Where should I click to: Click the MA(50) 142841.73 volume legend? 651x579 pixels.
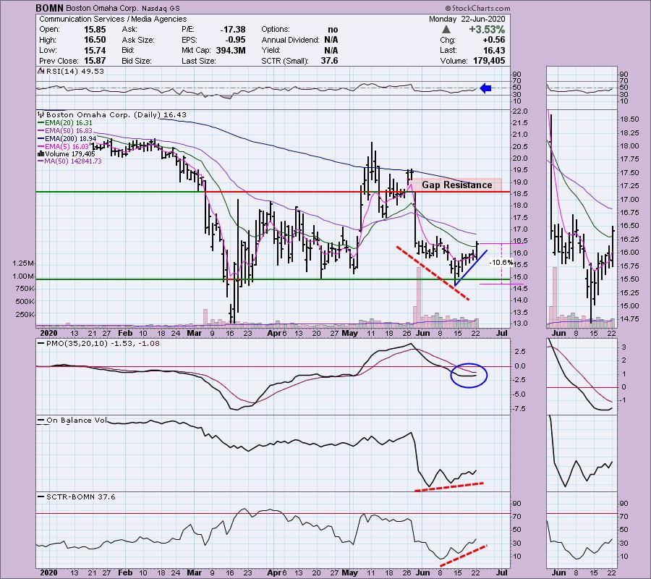click(69, 161)
